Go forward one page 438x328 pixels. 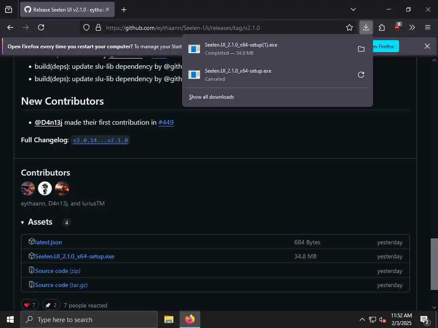coord(26,27)
